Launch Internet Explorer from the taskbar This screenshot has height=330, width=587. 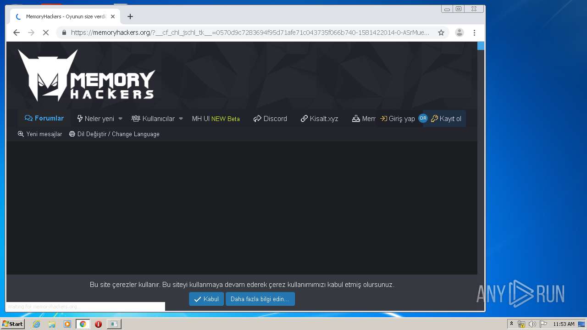[x=37, y=324]
